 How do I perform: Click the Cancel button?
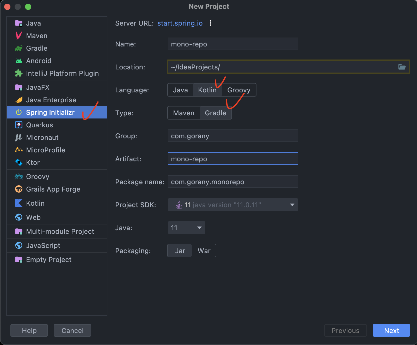tap(72, 330)
